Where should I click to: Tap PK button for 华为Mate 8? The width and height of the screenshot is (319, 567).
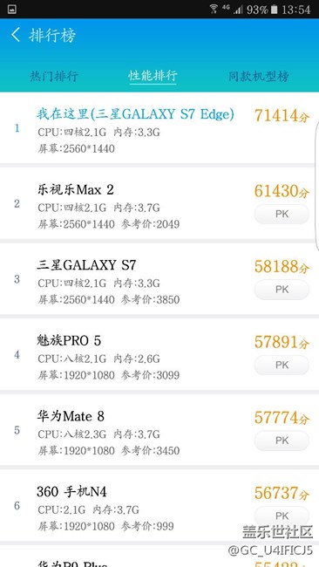[x=282, y=441]
